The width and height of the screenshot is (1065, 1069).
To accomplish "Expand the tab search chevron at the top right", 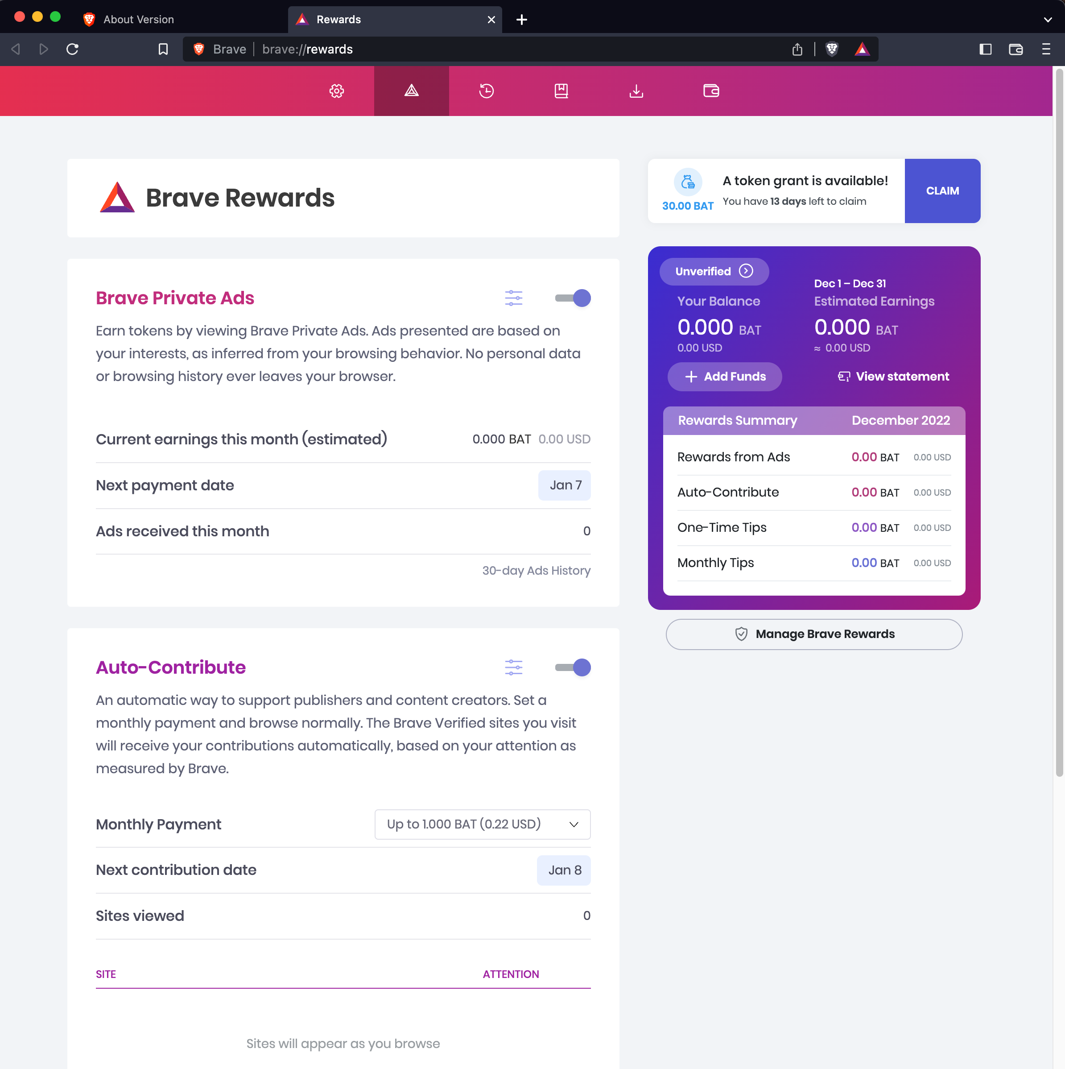I will [x=1047, y=20].
